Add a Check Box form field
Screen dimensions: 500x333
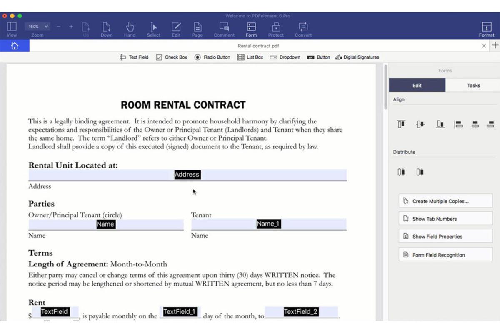171,57
